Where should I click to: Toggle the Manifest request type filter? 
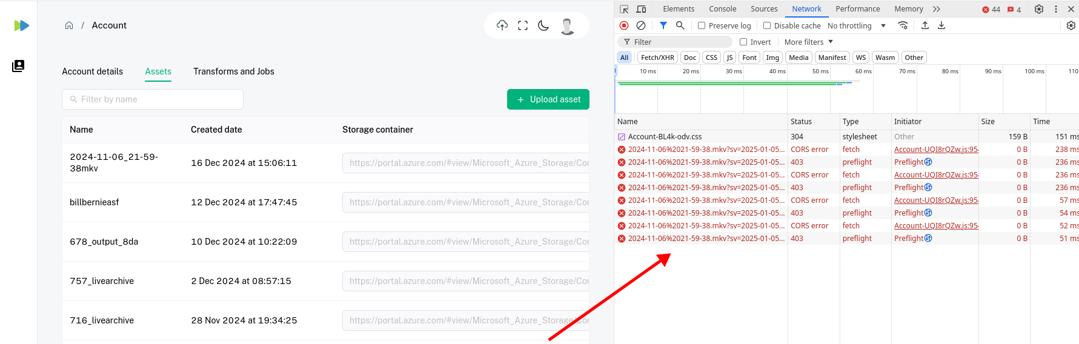point(832,58)
